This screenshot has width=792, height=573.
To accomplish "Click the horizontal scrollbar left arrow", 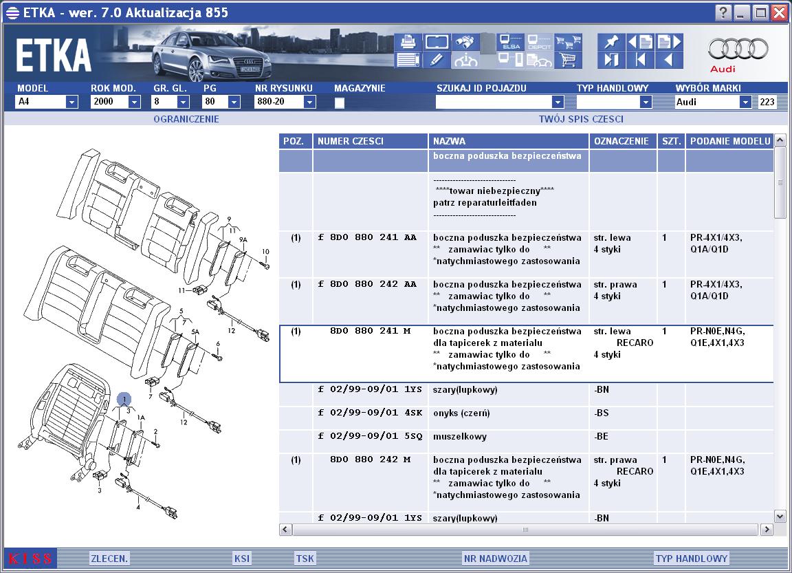I will click(x=285, y=530).
